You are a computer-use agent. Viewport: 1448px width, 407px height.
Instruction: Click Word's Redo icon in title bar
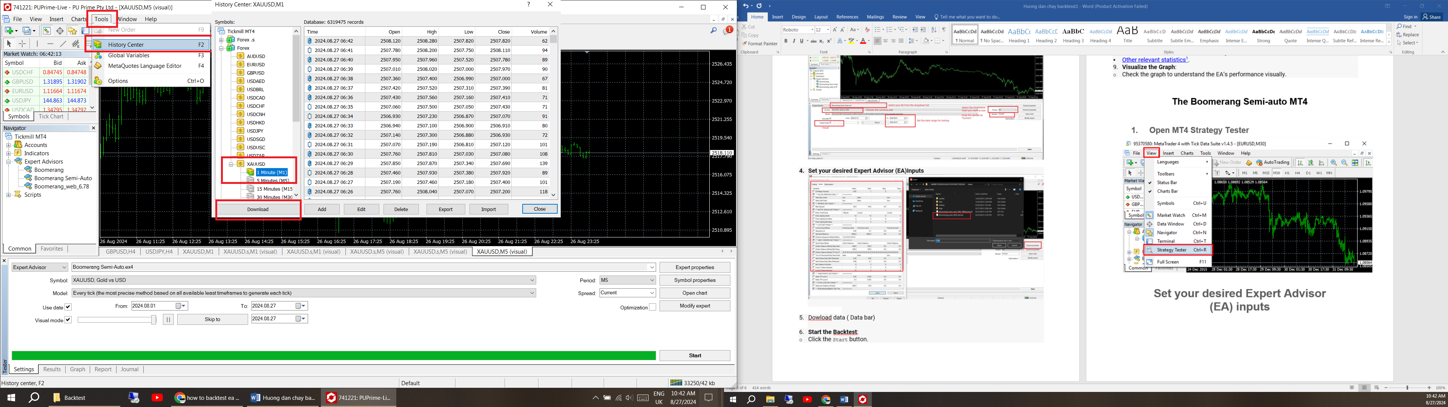(x=759, y=6)
